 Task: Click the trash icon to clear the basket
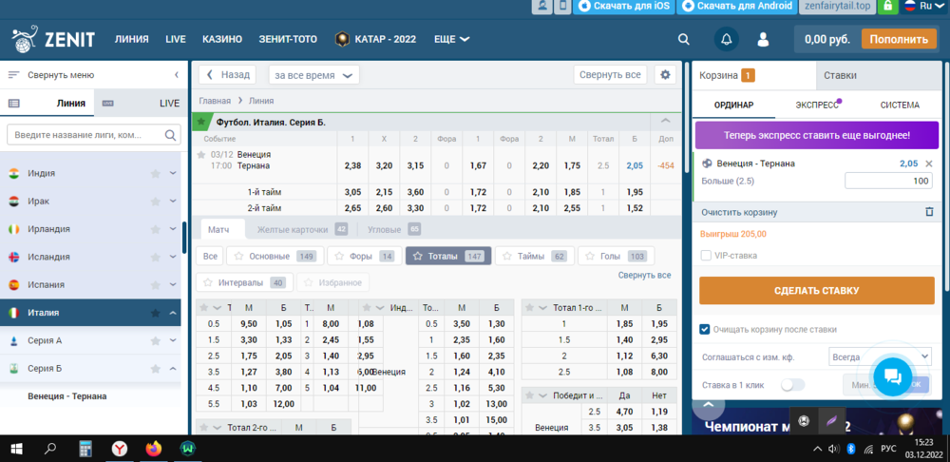(x=929, y=212)
